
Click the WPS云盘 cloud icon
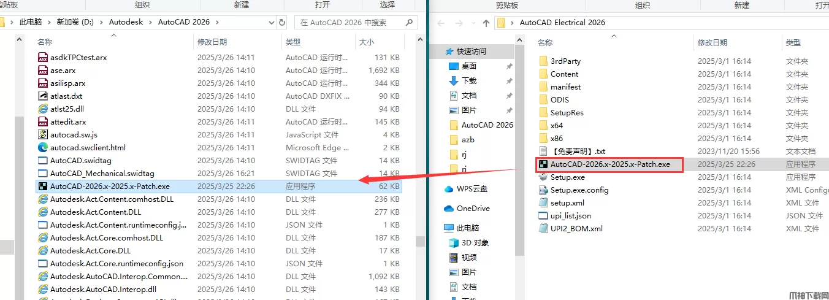tap(449, 189)
